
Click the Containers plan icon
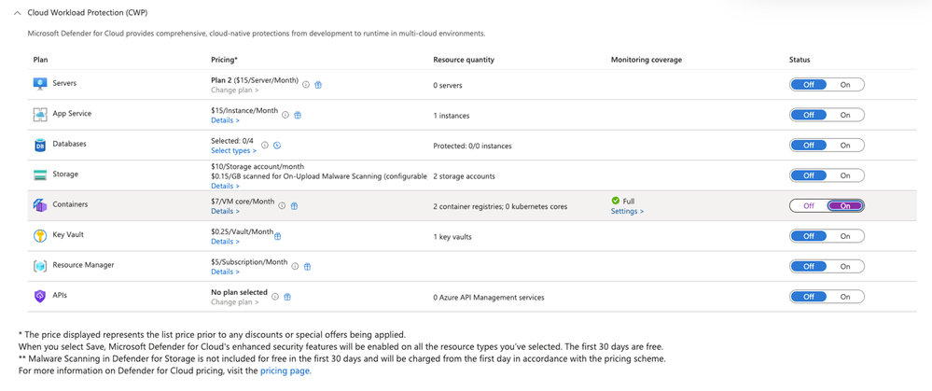pyautogui.click(x=40, y=205)
